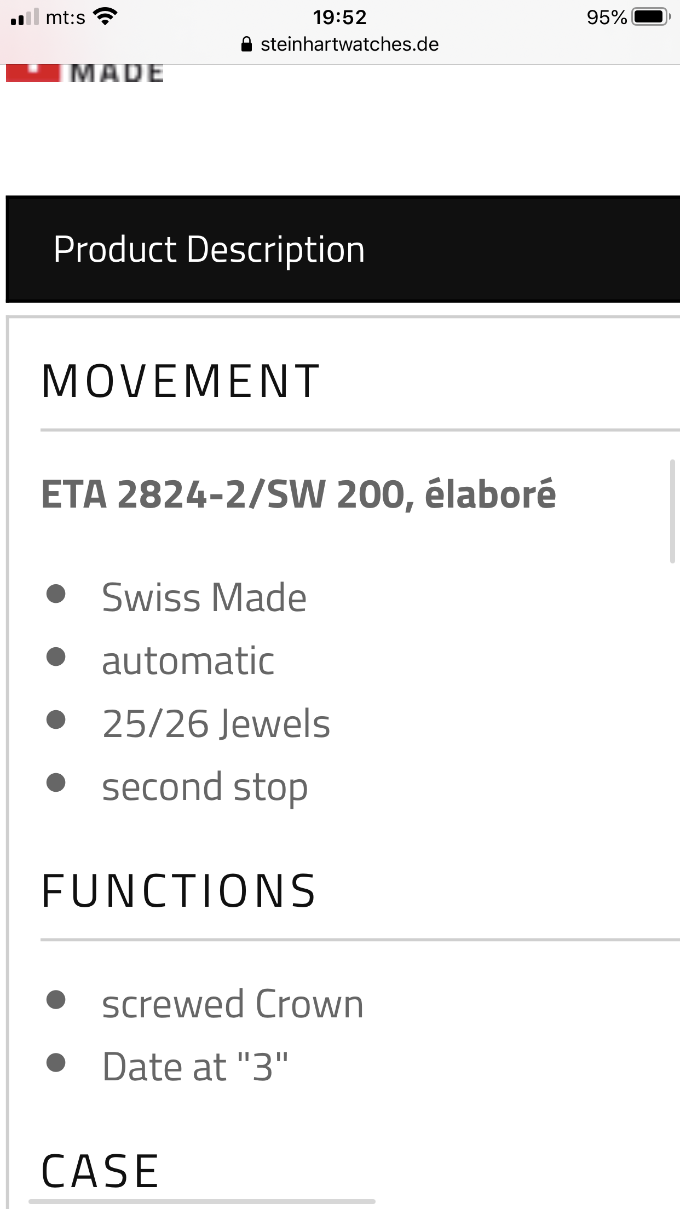Click the bullet beside "second stop"
Screen dimensions: 680x1209
click(x=56, y=782)
